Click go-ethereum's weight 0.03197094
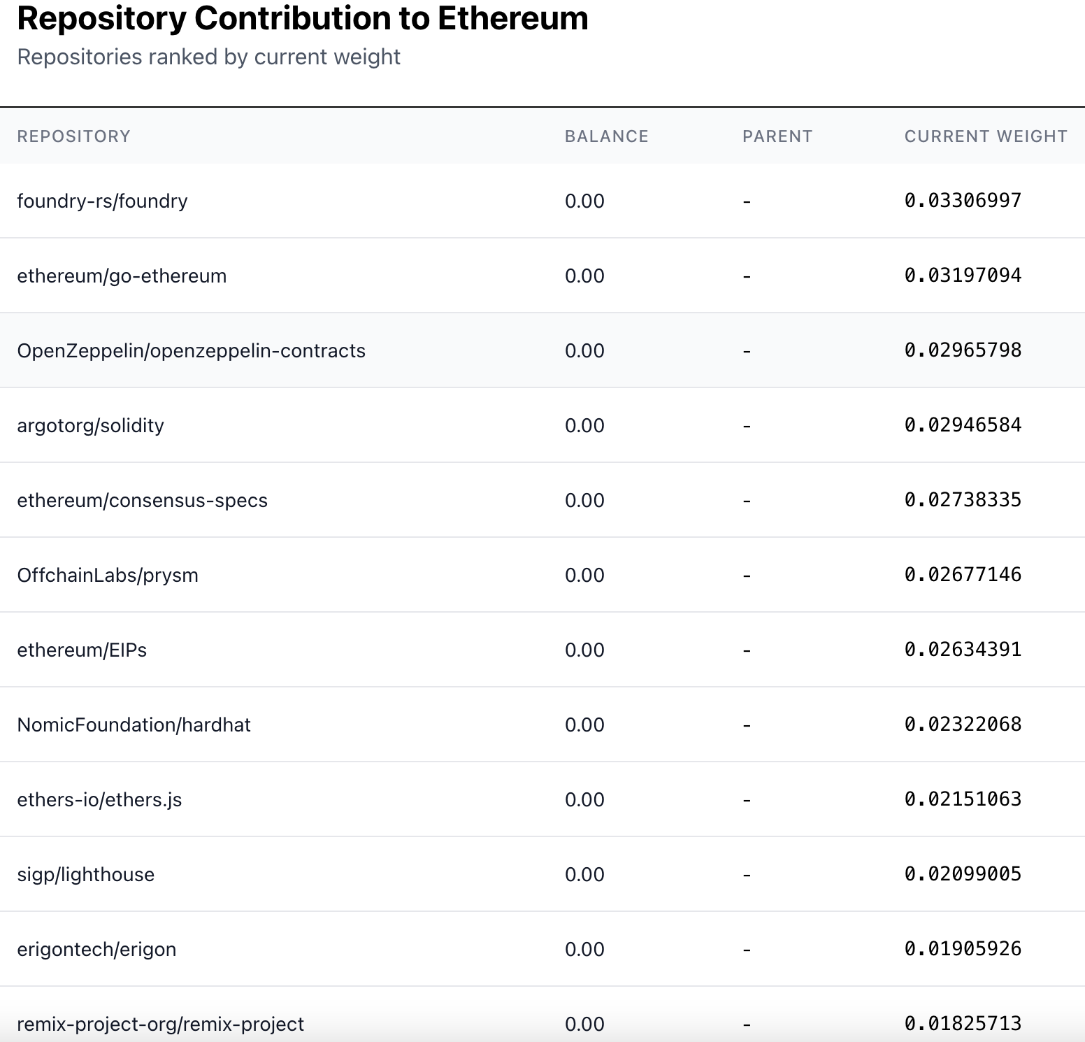 tap(963, 276)
